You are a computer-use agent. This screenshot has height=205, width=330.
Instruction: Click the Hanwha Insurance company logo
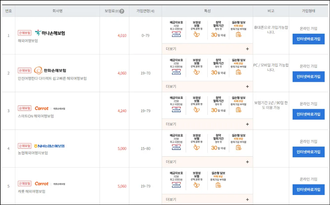click(50, 70)
